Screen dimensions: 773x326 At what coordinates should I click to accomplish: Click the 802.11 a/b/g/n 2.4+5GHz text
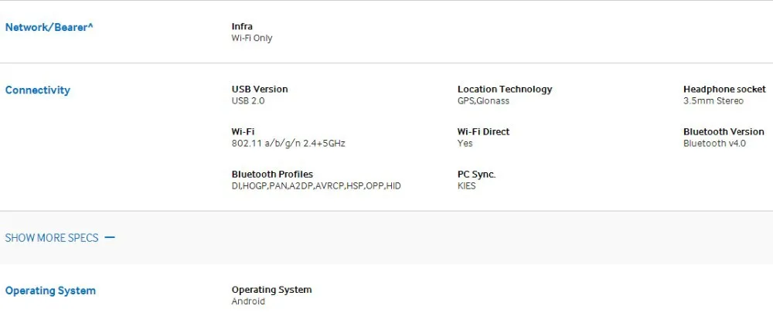pyautogui.click(x=288, y=144)
